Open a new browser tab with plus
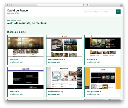Viewport: 128px width, 108px height. (121, 6)
